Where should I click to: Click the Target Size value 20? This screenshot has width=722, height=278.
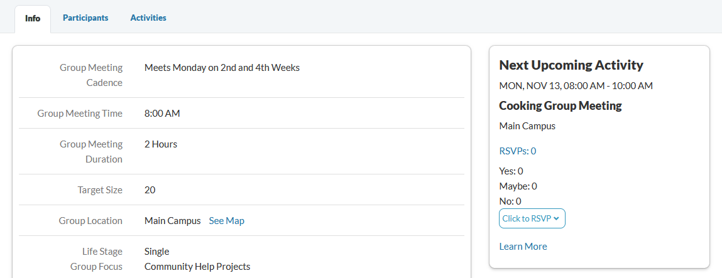150,190
